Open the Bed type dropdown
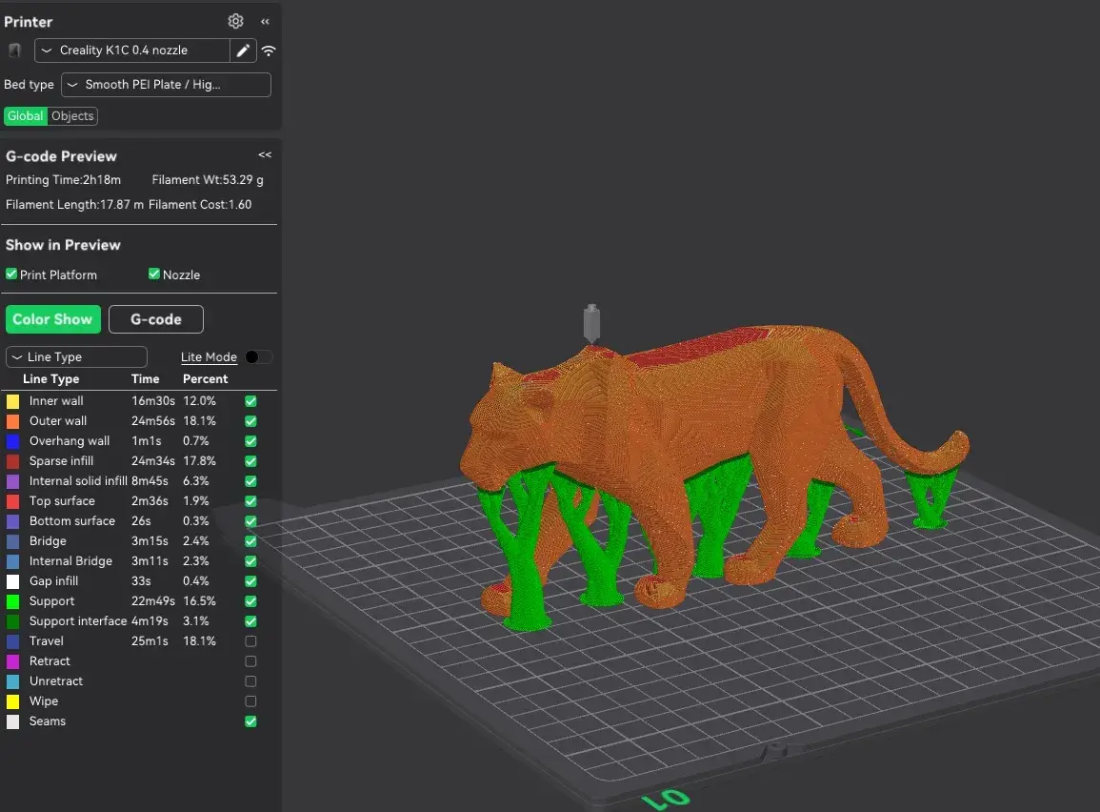Image resolution: width=1100 pixels, height=812 pixels. tap(166, 84)
